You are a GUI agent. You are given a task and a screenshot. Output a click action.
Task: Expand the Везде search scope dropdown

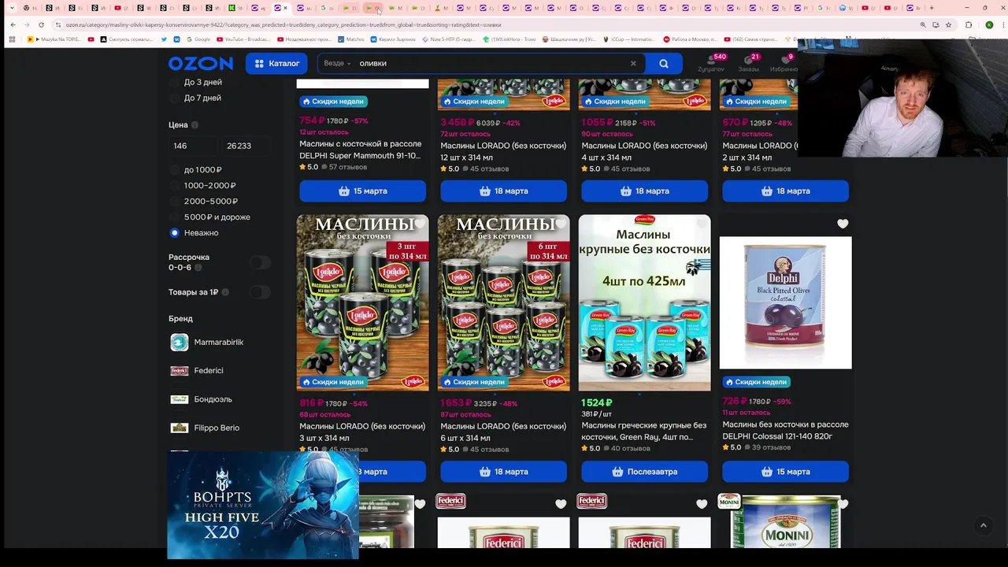coord(337,63)
